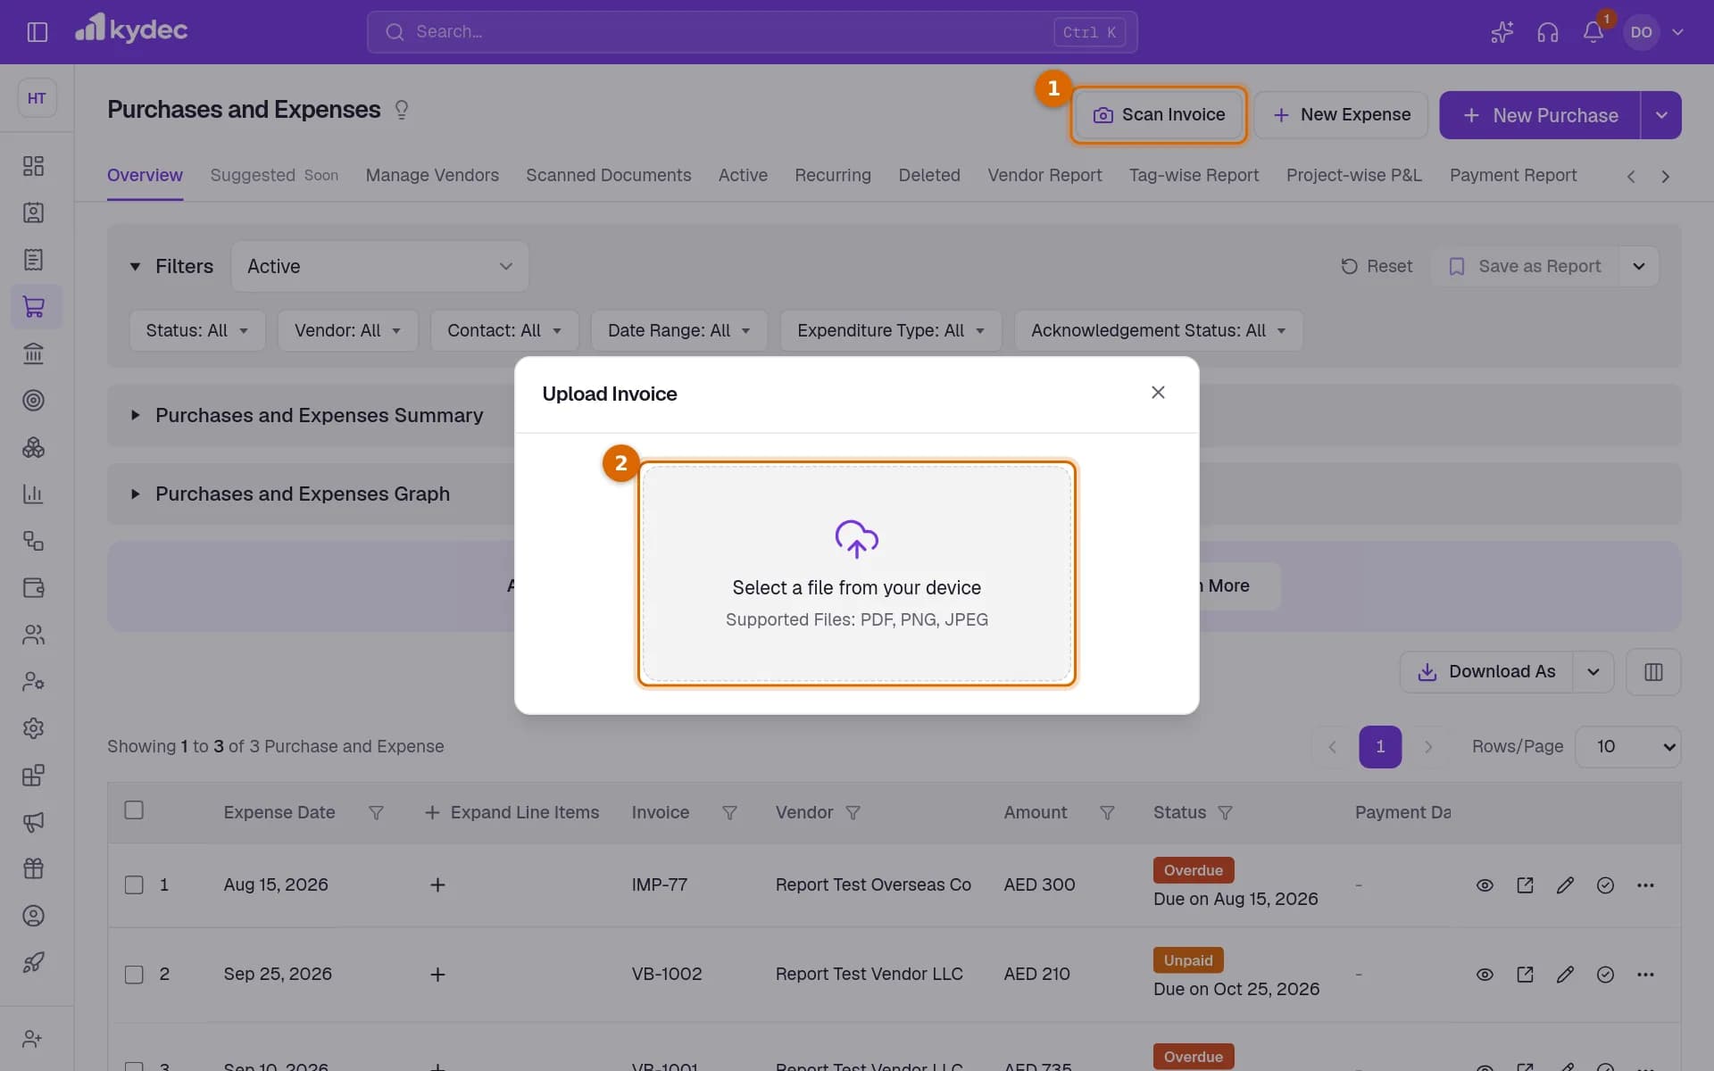
Task: Click the Scan Invoice button
Action: pyautogui.click(x=1159, y=115)
